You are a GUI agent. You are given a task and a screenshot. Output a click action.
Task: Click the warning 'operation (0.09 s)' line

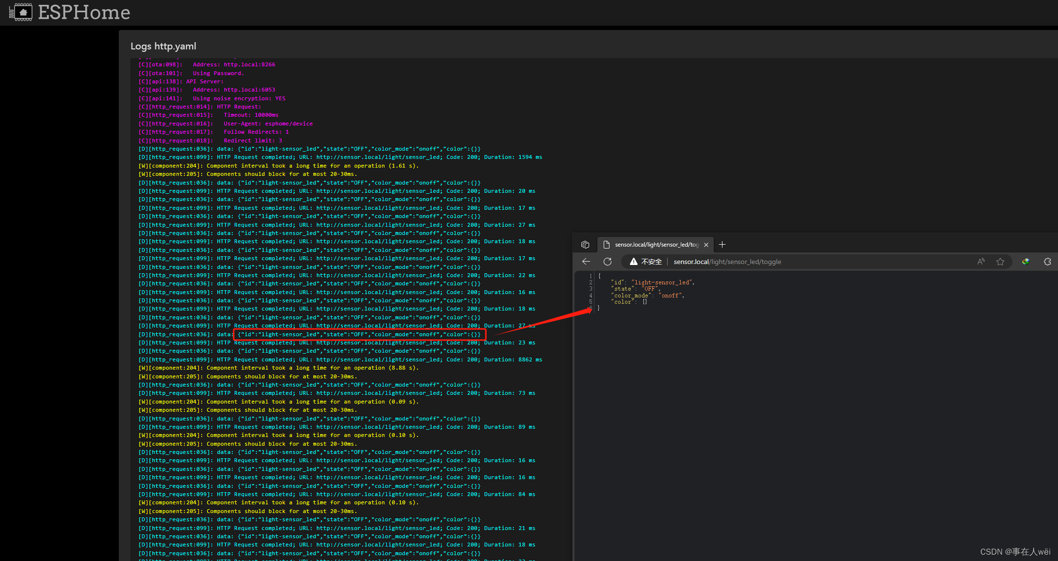coord(279,402)
